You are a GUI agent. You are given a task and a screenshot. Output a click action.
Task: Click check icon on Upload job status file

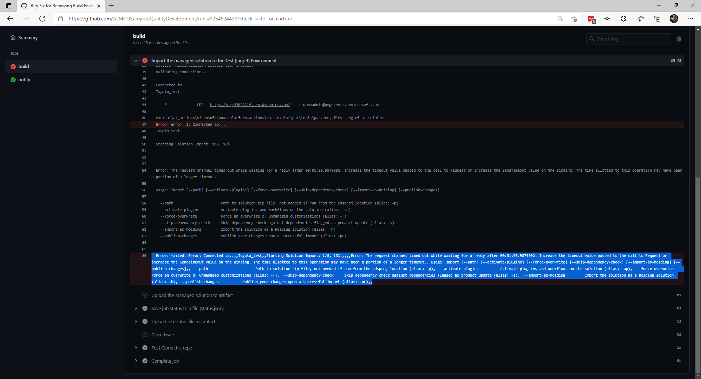tap(145, 321)
